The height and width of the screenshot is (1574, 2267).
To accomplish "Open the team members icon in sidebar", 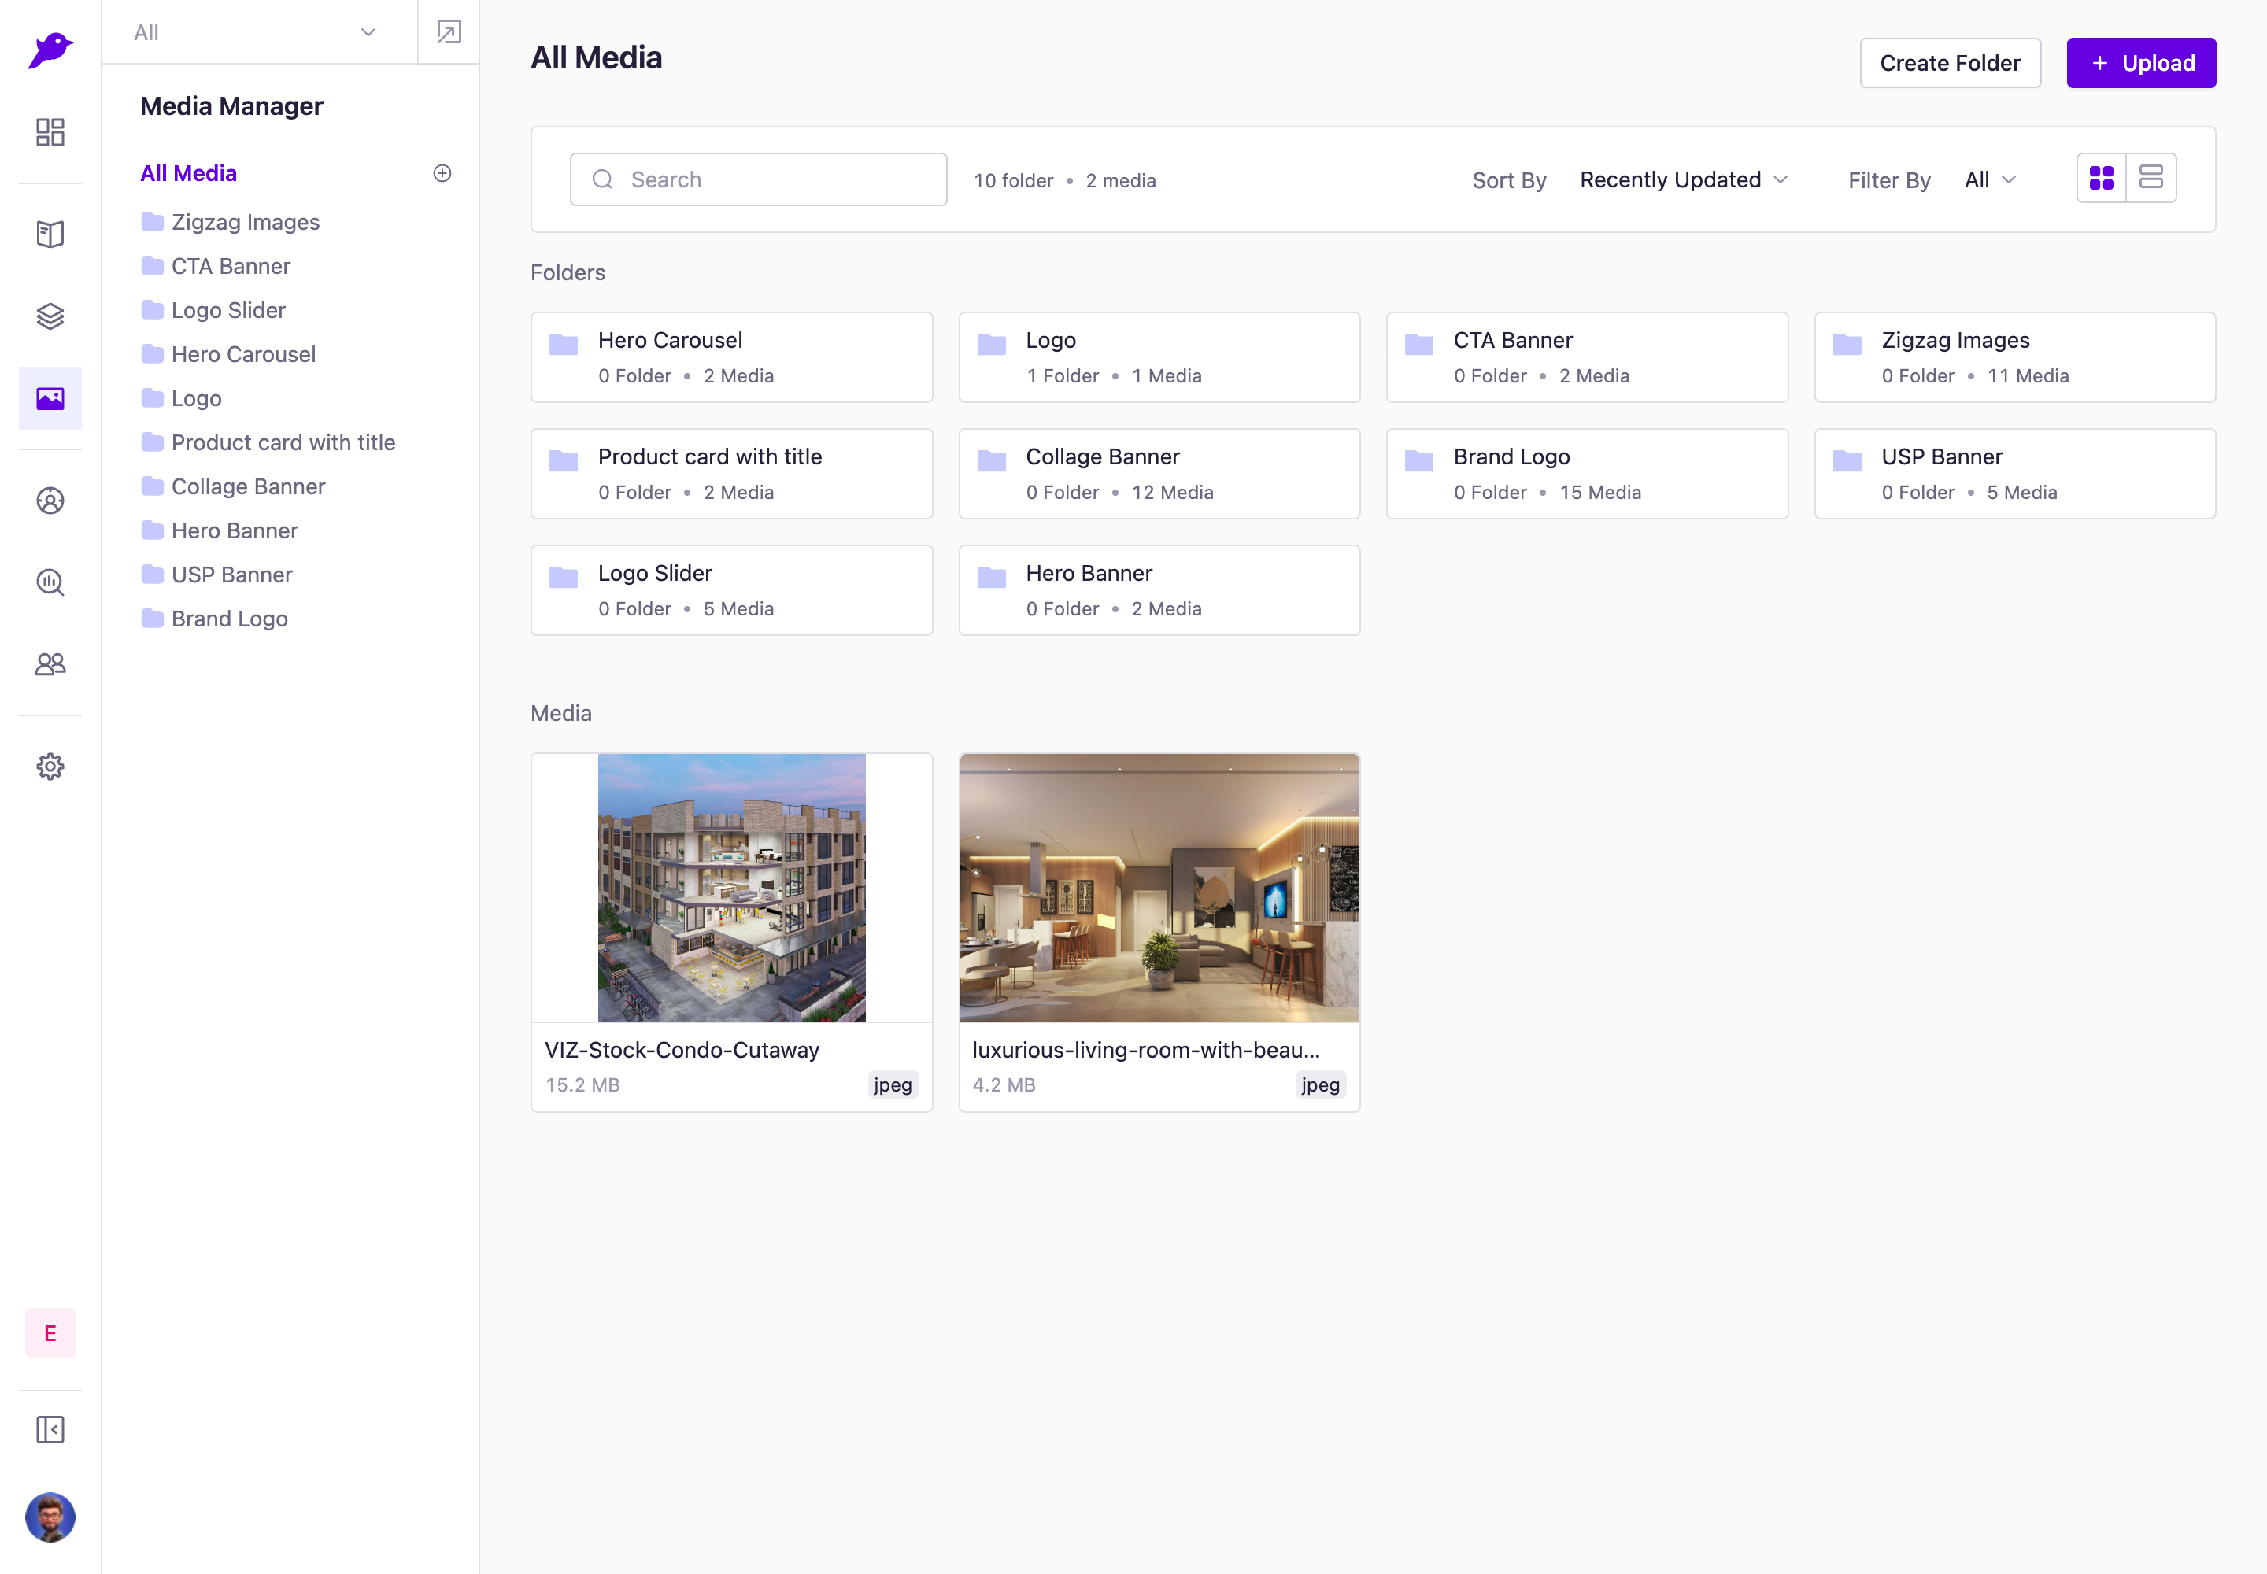I will [50, 665].
